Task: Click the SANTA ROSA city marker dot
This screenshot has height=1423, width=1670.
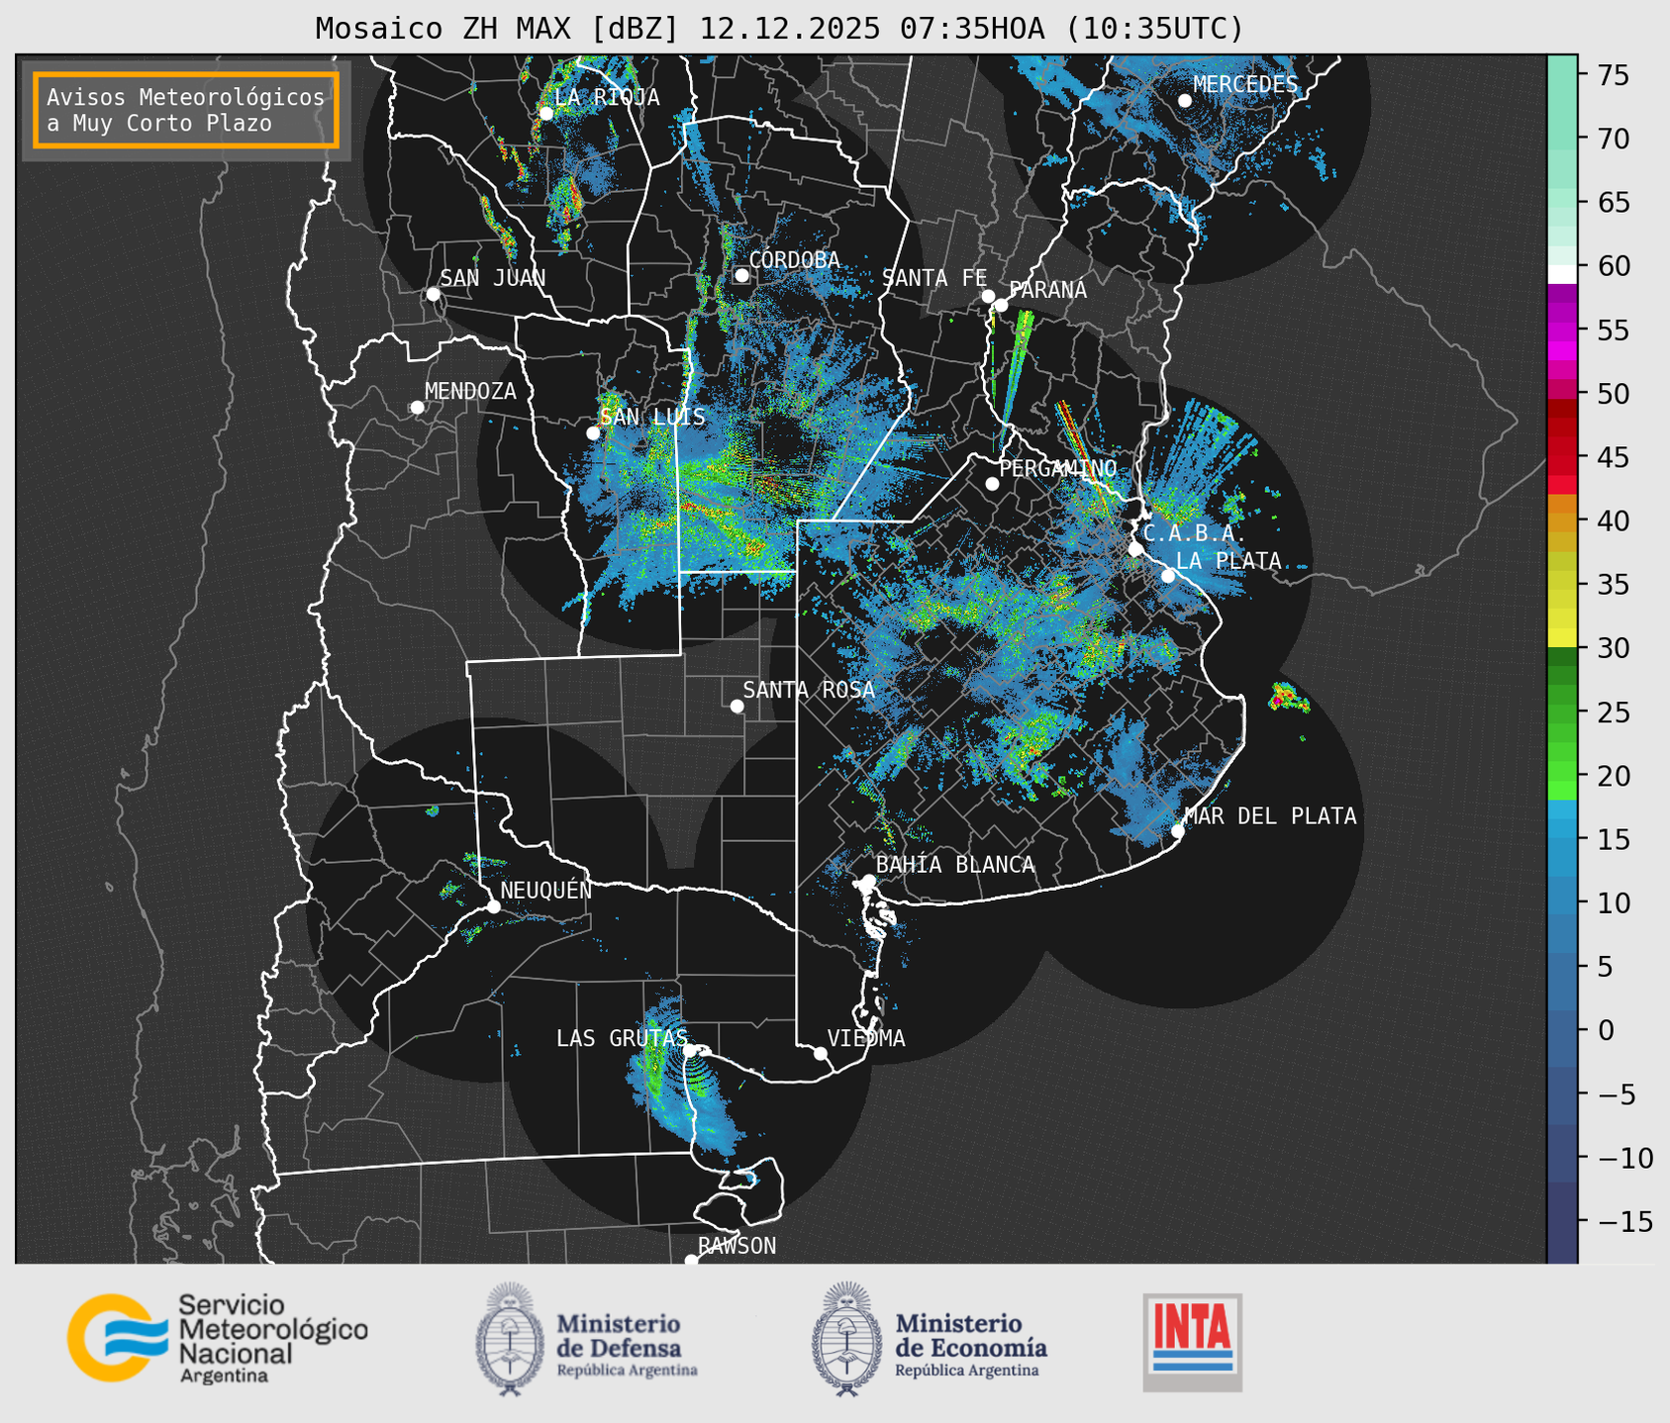Action: click(x=737, y=706)
